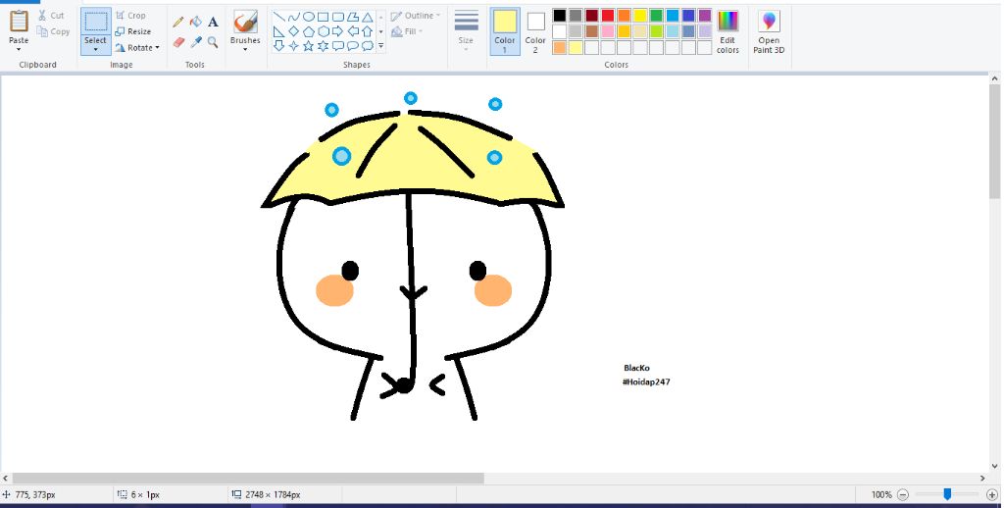Choose the Oval callout shape
This screenshot has width=1004, height=508.
click(353, 46)
